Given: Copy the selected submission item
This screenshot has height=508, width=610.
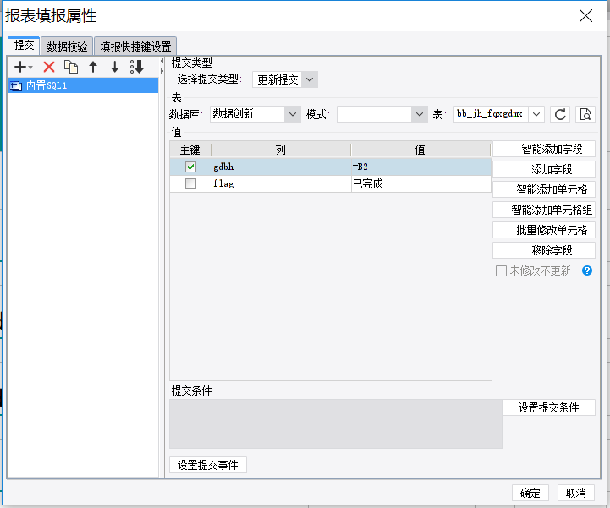Looking at the screenshot, I should pyautogui.click(x=71, y=67).
